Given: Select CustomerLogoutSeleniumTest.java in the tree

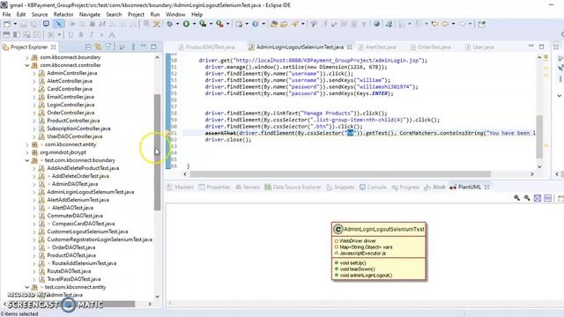Looking at the screenshot, I should pos(87,232).
